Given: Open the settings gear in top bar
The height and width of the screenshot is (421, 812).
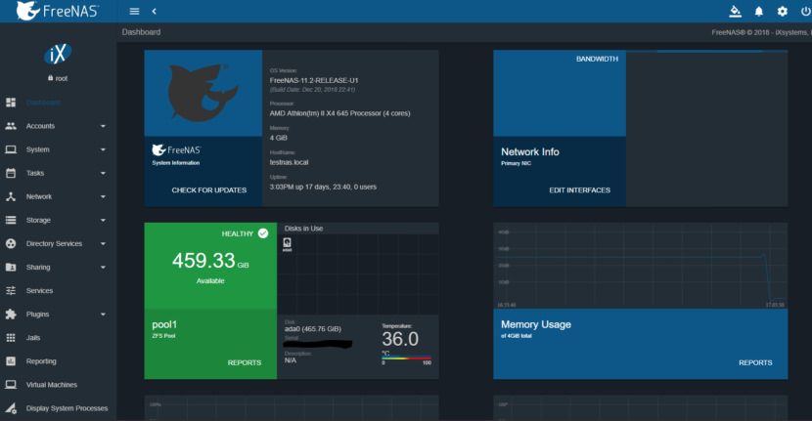Looking at the screenshot, I should [x=782, y=11].
